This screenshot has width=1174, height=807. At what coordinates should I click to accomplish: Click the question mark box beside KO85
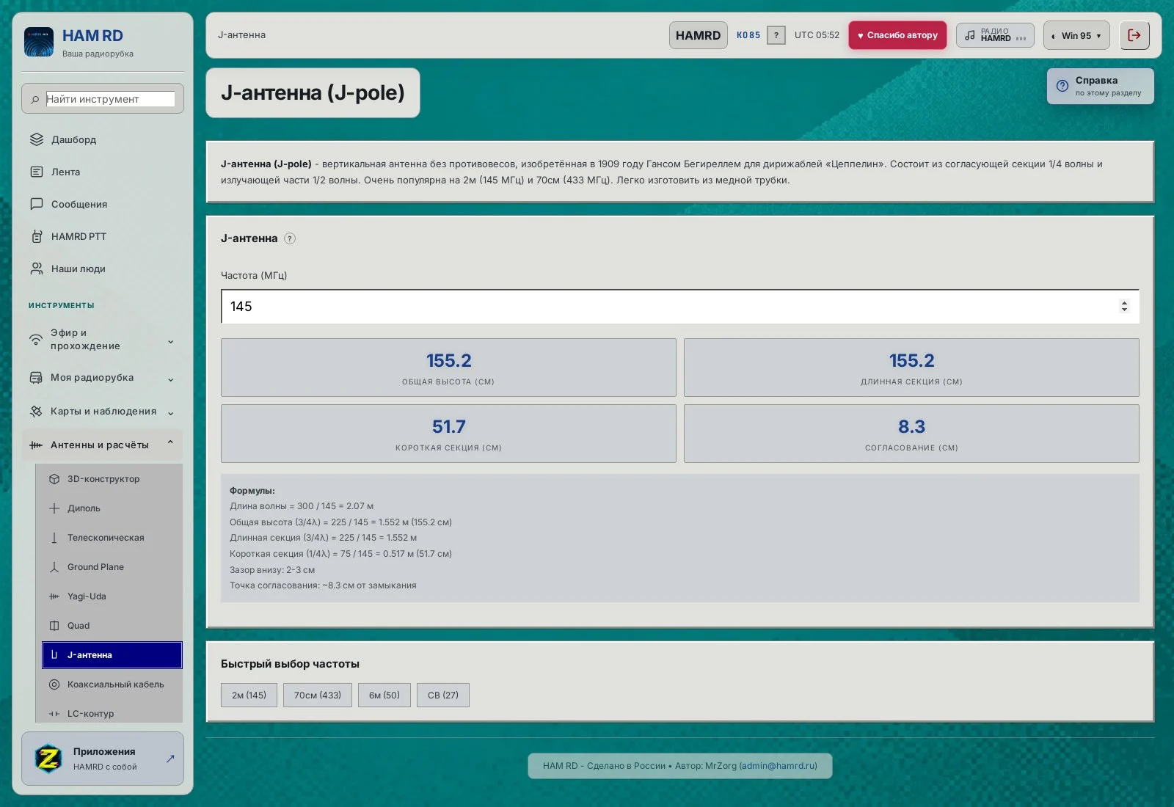click(x=776, y=35)
